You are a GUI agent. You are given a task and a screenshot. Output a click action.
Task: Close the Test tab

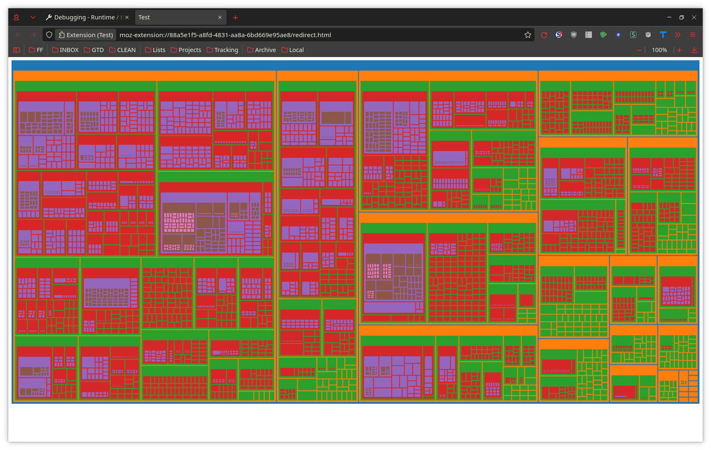[x=220, y=17]
